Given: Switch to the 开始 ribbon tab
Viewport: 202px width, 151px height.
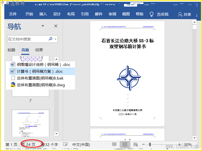Looking at the screenshot, I should tap(29, 14).
